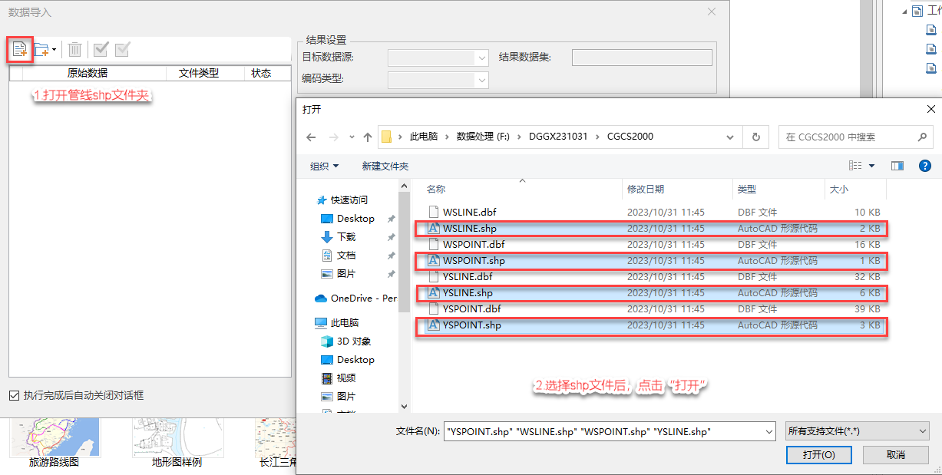942x475 pixels.
Task: Click the add file icon in import toolbar
Action: point(19,50)
